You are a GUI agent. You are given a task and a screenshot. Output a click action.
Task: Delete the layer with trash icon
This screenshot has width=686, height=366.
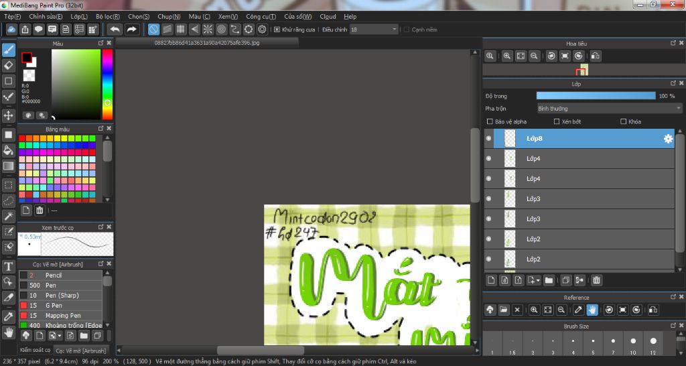(596, 280)
